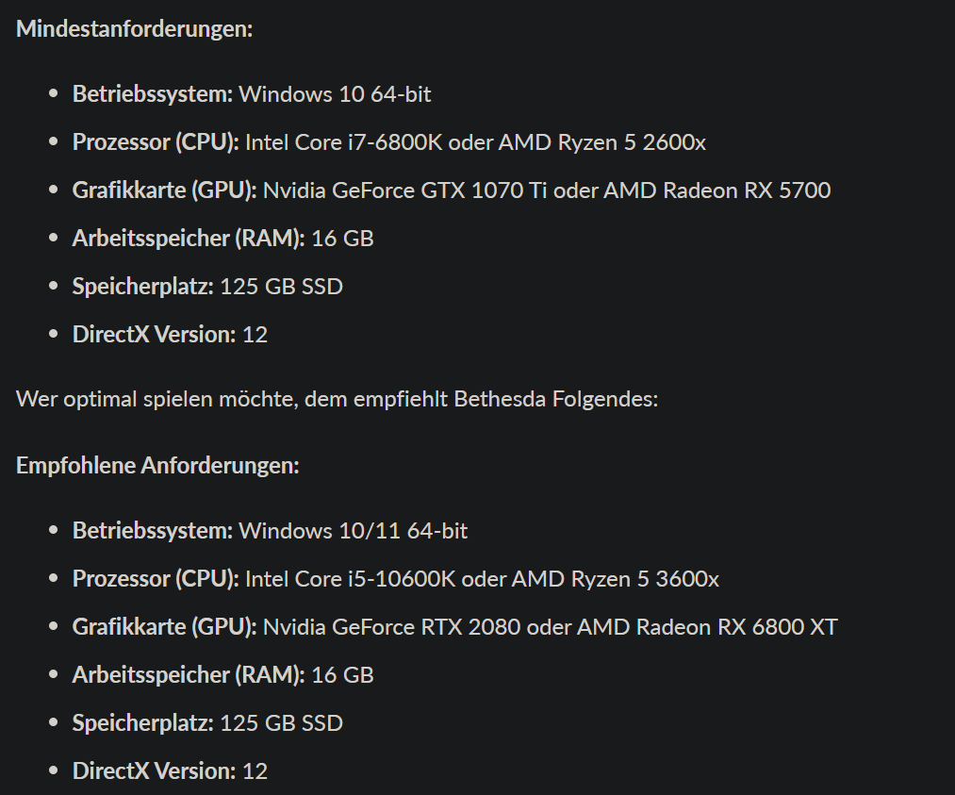Image resolution: width=955 pixels, height=795 pixels.
Task: Click the sentence mentioning Bethesda Folgendes
Action: 337,399
